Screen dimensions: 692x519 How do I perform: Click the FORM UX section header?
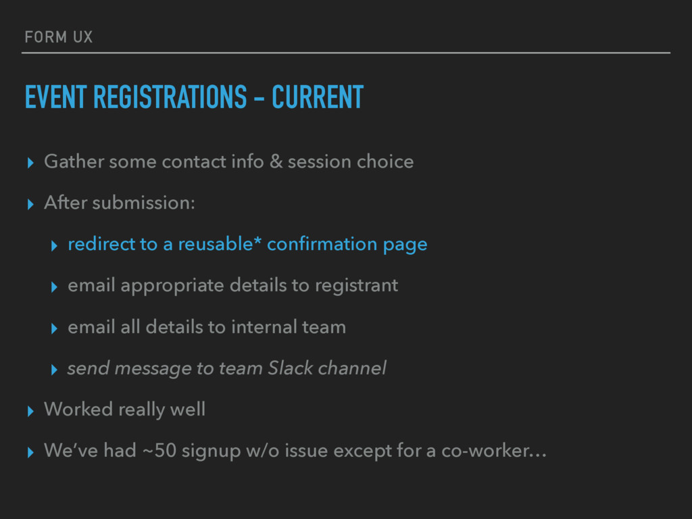(59, 37)
